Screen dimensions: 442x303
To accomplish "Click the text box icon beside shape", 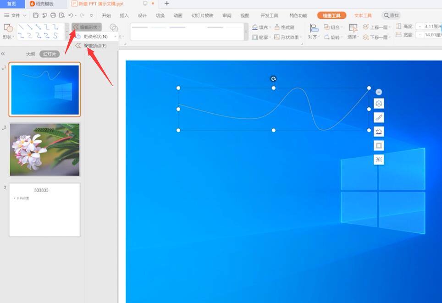I will point(379,160).
